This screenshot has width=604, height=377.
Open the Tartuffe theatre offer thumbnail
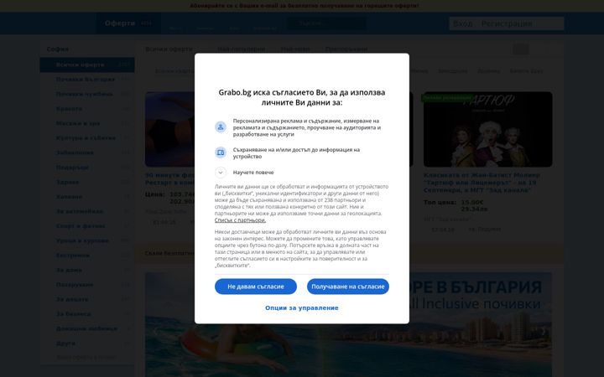[x=487, y=129]
